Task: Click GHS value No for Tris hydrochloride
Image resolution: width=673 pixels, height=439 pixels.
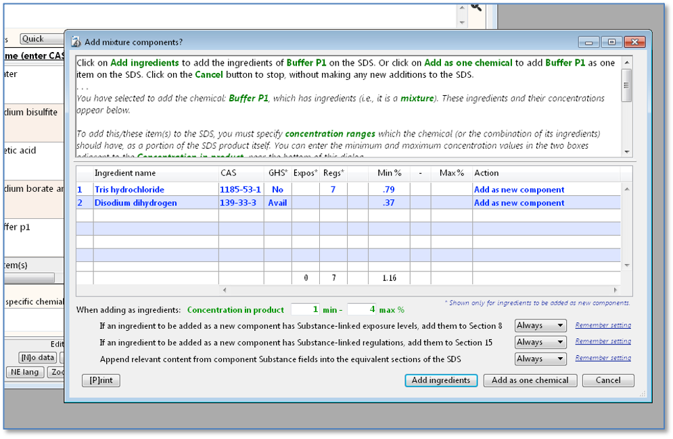Action: (x=277, y=190)
